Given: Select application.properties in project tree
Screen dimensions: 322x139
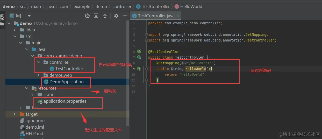Looking at the screenshot, I should tap(65, 101).
